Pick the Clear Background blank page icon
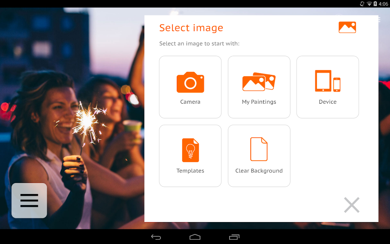390x244 pixels. [x=259, y=149]
